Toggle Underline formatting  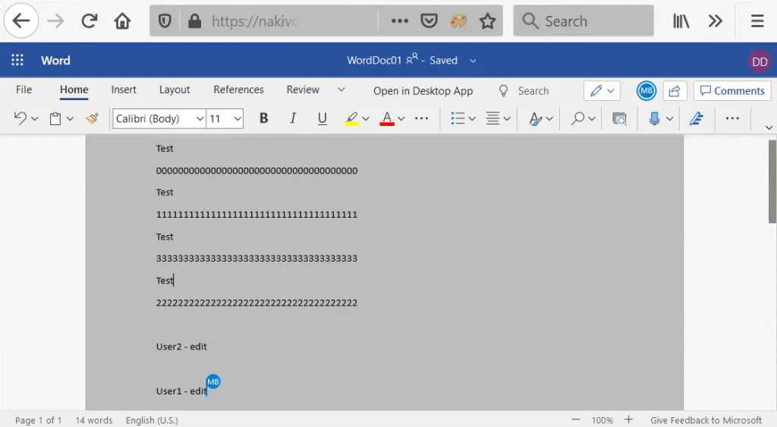pyautogui.click(x=322, y=118)
